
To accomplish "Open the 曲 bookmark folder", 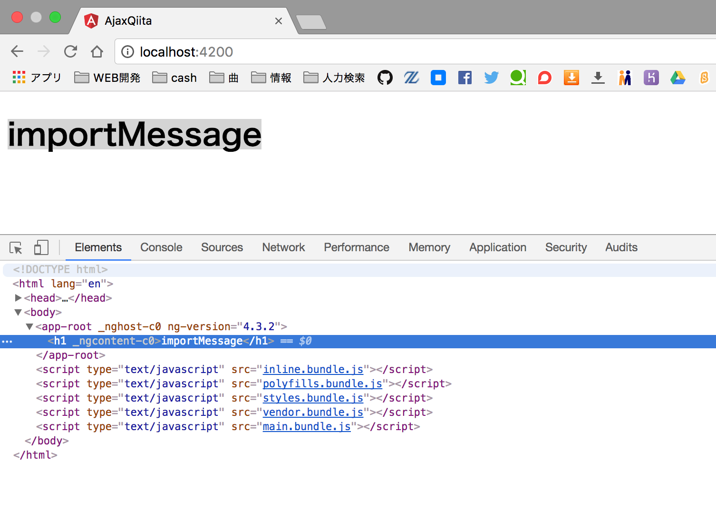I will [x=224, y=78].
